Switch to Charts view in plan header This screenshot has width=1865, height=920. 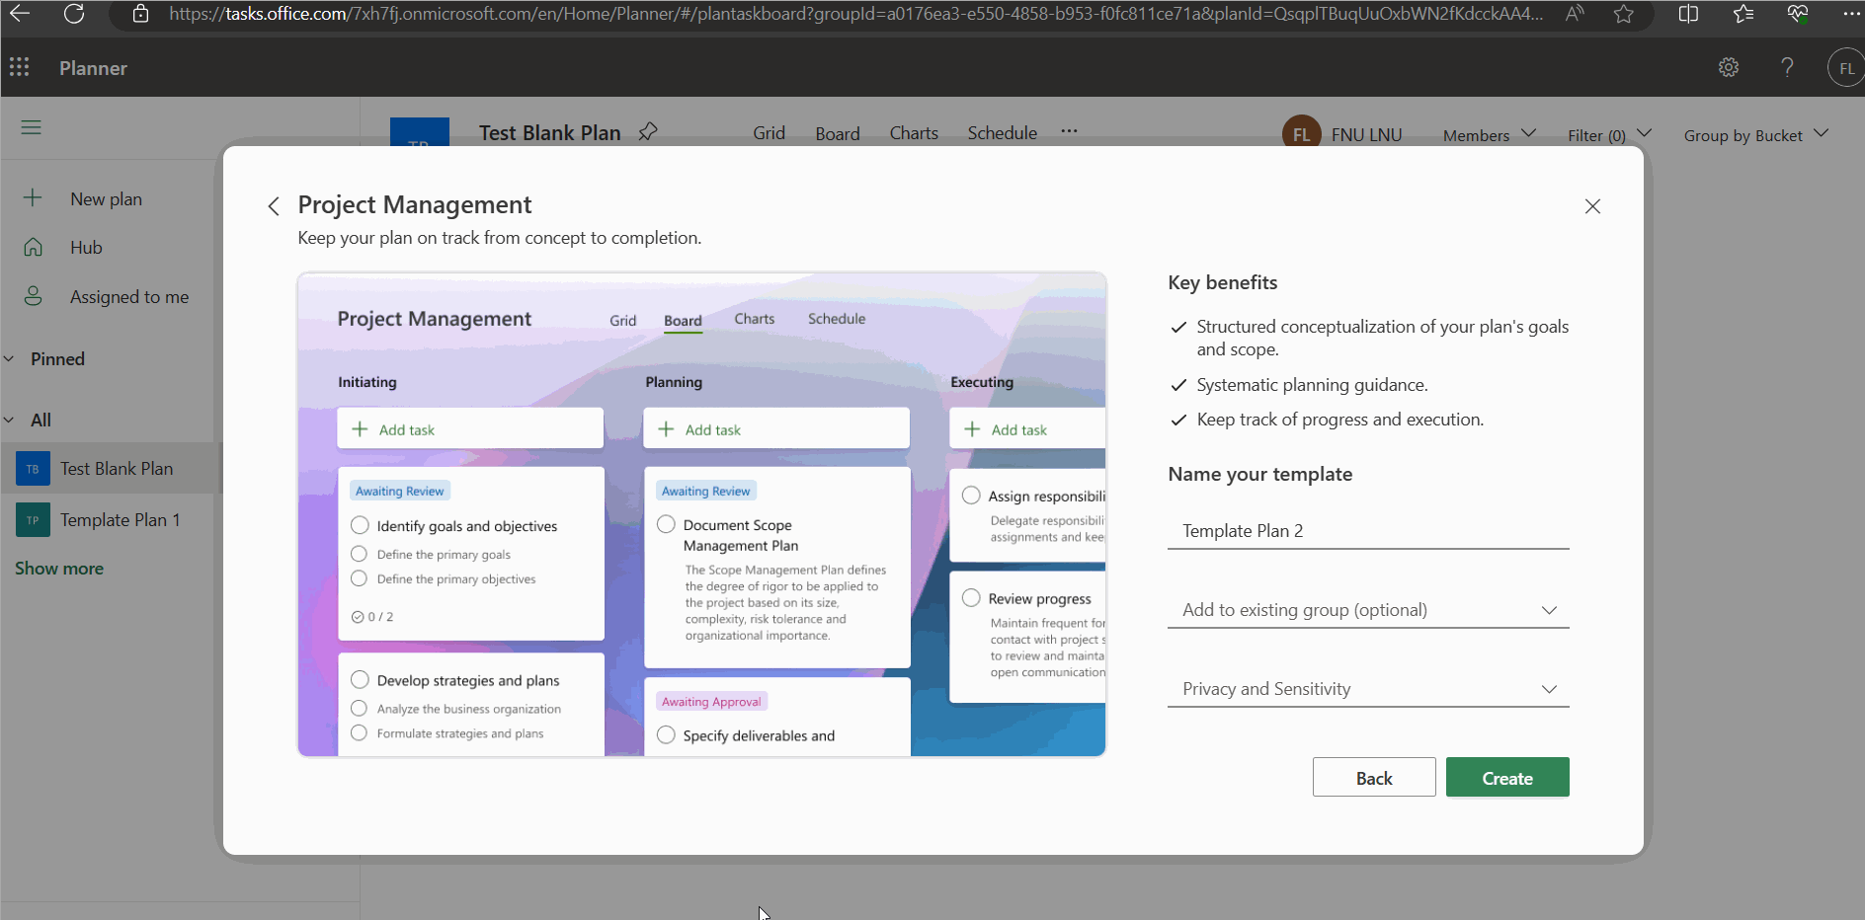[914, 132]
